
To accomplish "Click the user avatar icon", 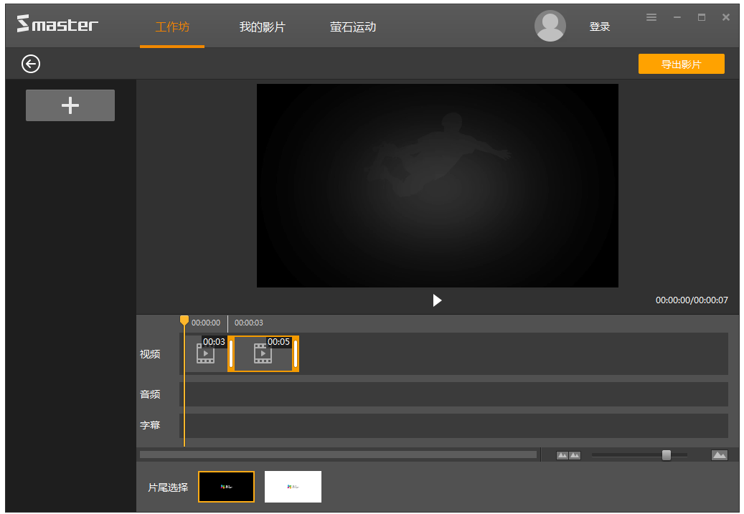I will click(550, 27).
